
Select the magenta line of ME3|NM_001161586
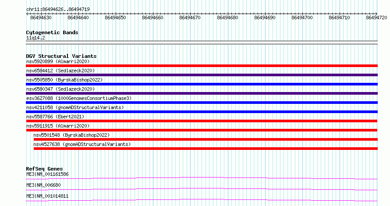pos(202,178)
